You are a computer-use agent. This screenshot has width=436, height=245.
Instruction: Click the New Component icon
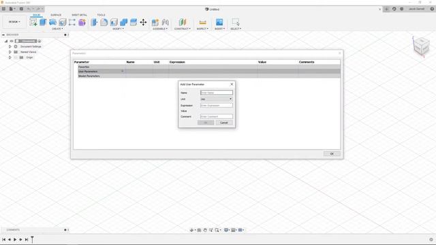[x=155, y=22]
